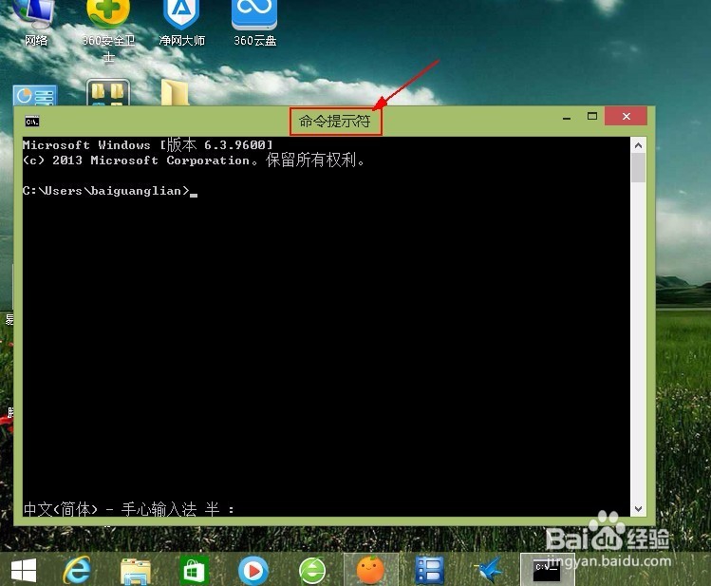Open the blue bird app on taskbar
The image size is (711, 586).
(x=488, y=570)
